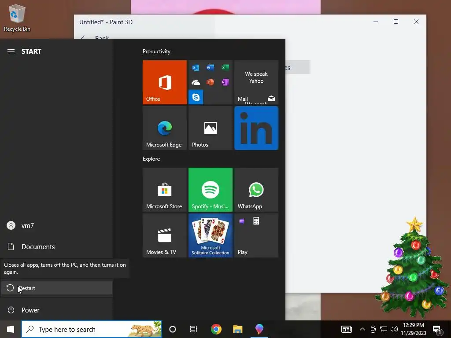The height and width of the screenshot is (338, 451).
Task: Expand the Start hamburger menu
Action: (x=11, y=51)
